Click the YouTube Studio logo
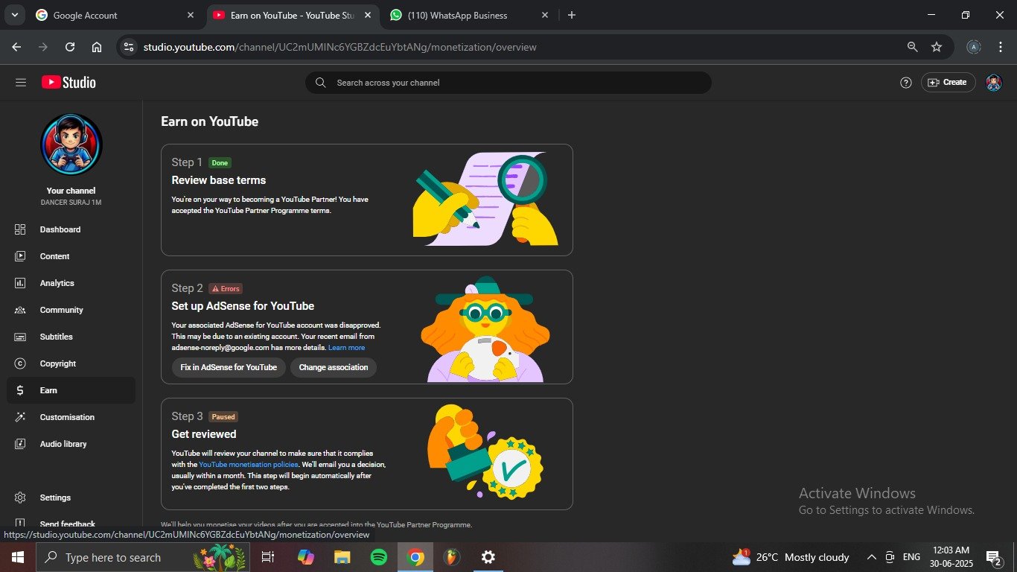Image resolution: width=1017 pixels, height=572 pixels. tap(68, 83)
